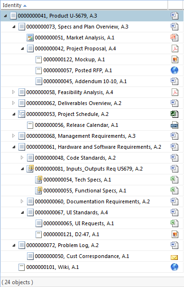Expand the Code Standards node
Viewport: 184px width, 287px height.
(x=22, y=158)
